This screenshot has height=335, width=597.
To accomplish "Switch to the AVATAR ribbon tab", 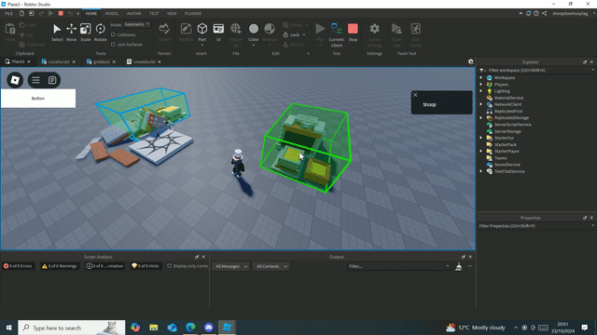I will point(133,13).
